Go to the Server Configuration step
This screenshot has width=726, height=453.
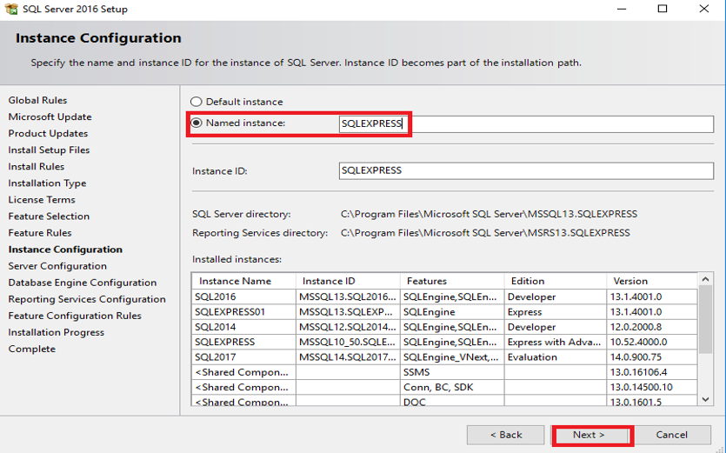point(57,266)
